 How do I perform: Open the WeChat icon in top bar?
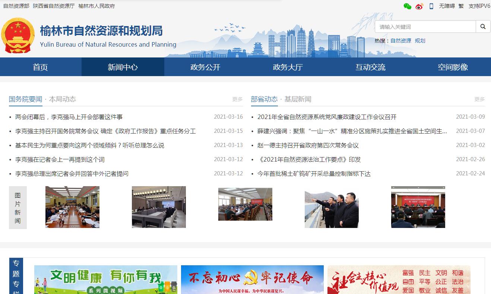click(x=407, y=6)
